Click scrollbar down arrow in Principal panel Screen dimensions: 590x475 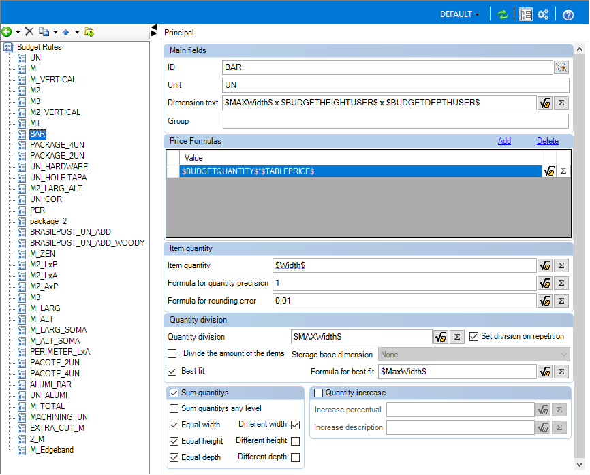(580, 465)
